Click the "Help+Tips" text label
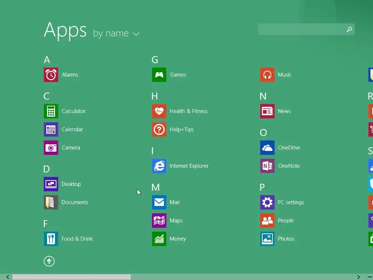 (x=182, y=129)
